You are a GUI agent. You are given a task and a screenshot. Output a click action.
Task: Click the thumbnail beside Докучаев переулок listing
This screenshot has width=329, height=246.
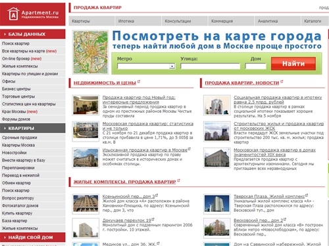point(86,228)
